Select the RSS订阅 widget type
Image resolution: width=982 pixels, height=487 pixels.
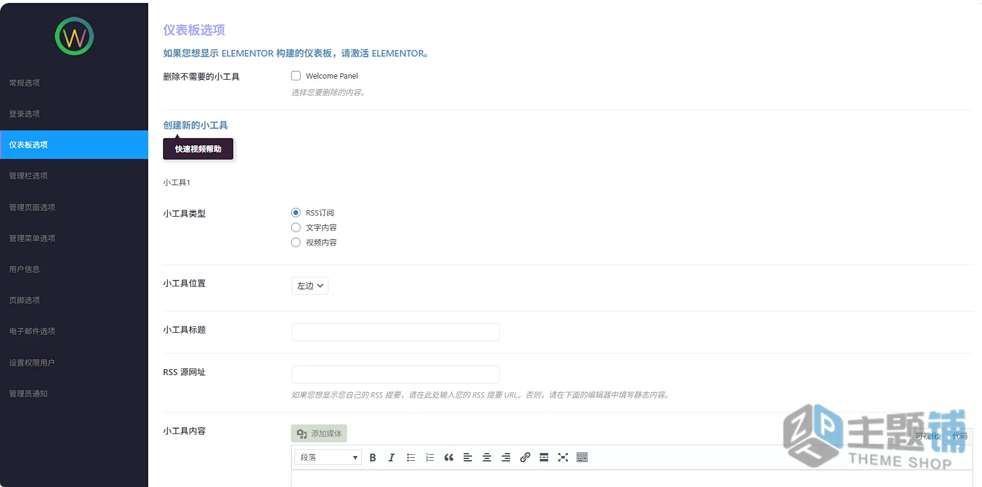[x=296, y=213]
